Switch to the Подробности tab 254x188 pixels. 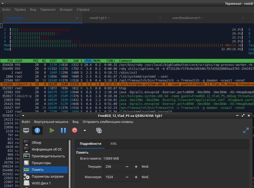(x=90, y=144)
